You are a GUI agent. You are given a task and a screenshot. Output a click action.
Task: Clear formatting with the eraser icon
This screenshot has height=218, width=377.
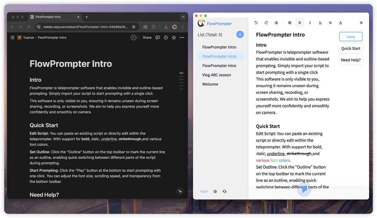tap(276, 23)
